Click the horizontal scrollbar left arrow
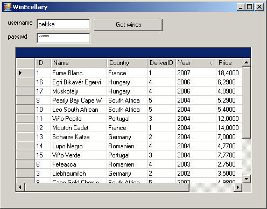267x209 pixels. [x=20, y=188]
